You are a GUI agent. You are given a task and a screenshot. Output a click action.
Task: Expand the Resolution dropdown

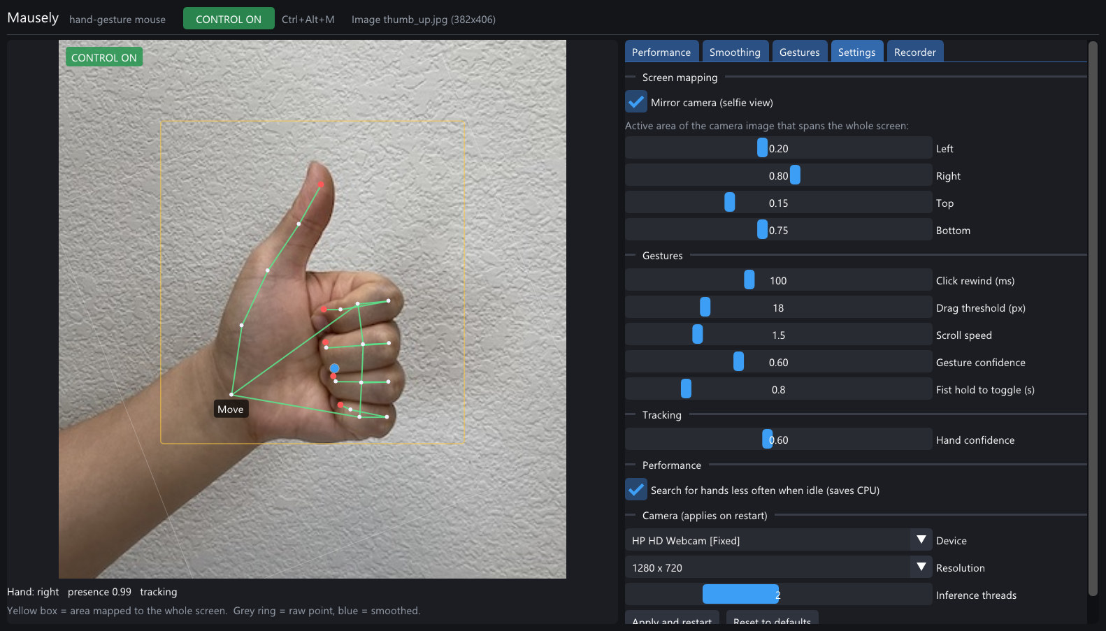[x=778, y=567]
